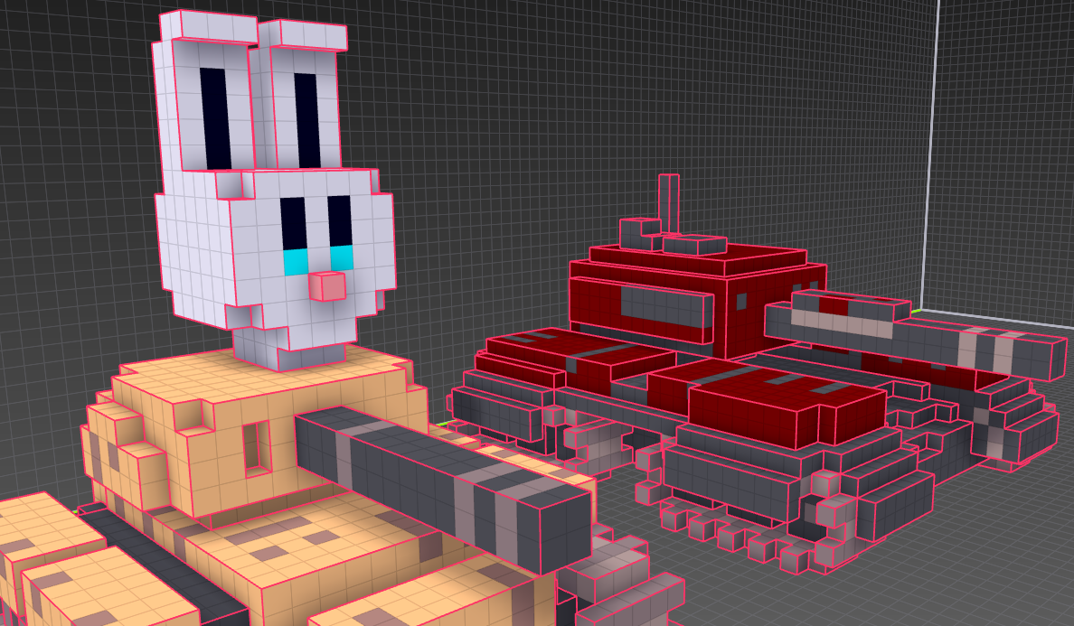The image size is (1074, 626).
Task: Select the dark inner left bunny ear
Action: (213, 117)
